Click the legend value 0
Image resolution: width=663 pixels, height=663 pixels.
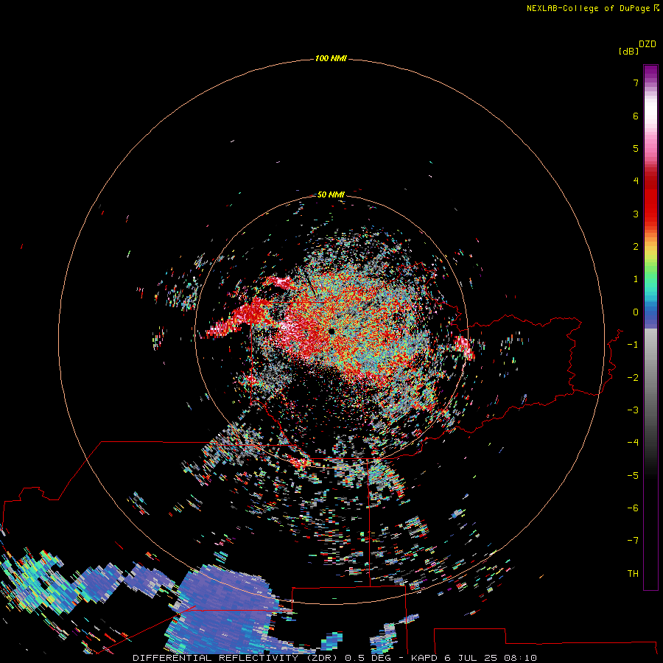point(636,312)
